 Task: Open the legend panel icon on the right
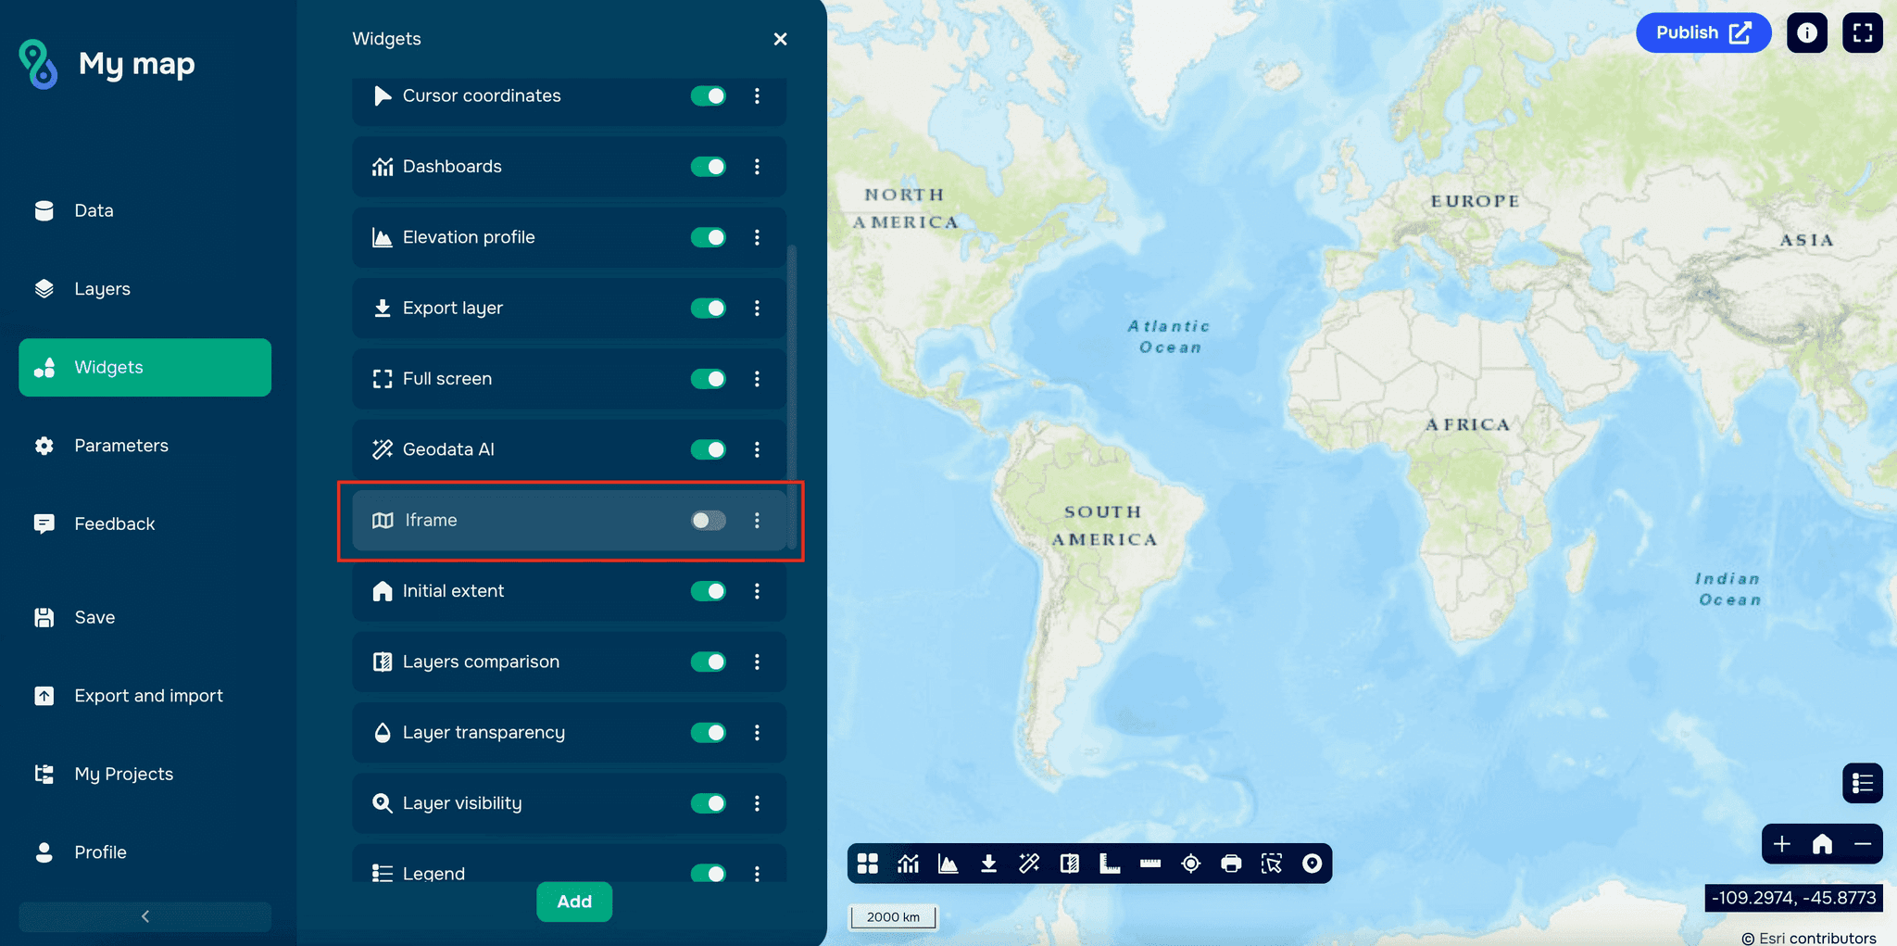coord(1863,783)
